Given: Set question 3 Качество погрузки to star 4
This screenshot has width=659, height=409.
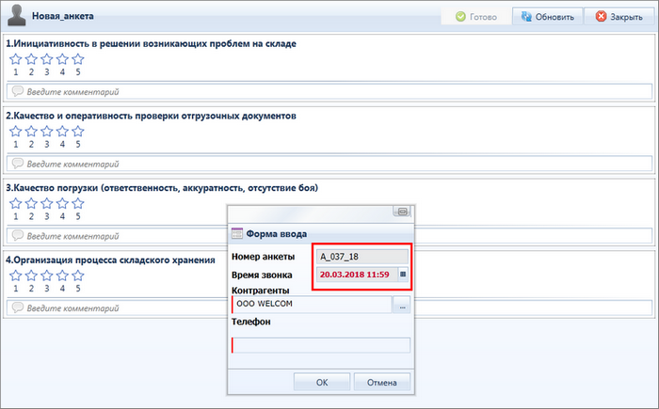Looking at the screenshot, I should pyautogui.click(x=62, y=204).
